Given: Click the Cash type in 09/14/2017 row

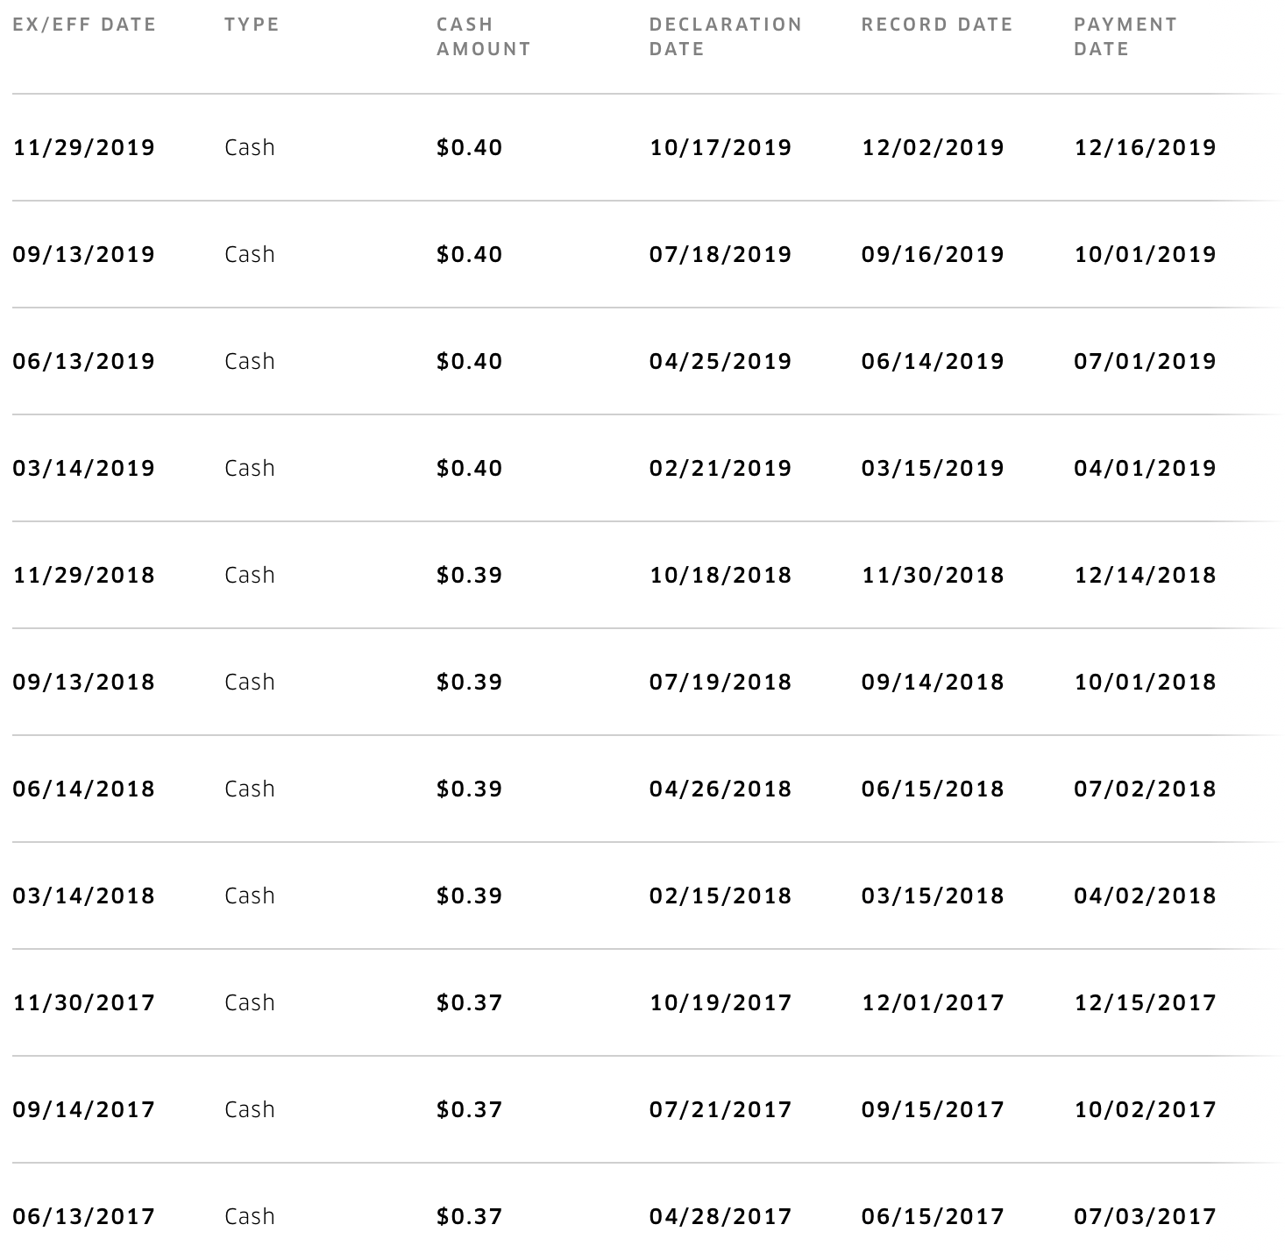Looking at the screenshot, I should [250, 1109].
